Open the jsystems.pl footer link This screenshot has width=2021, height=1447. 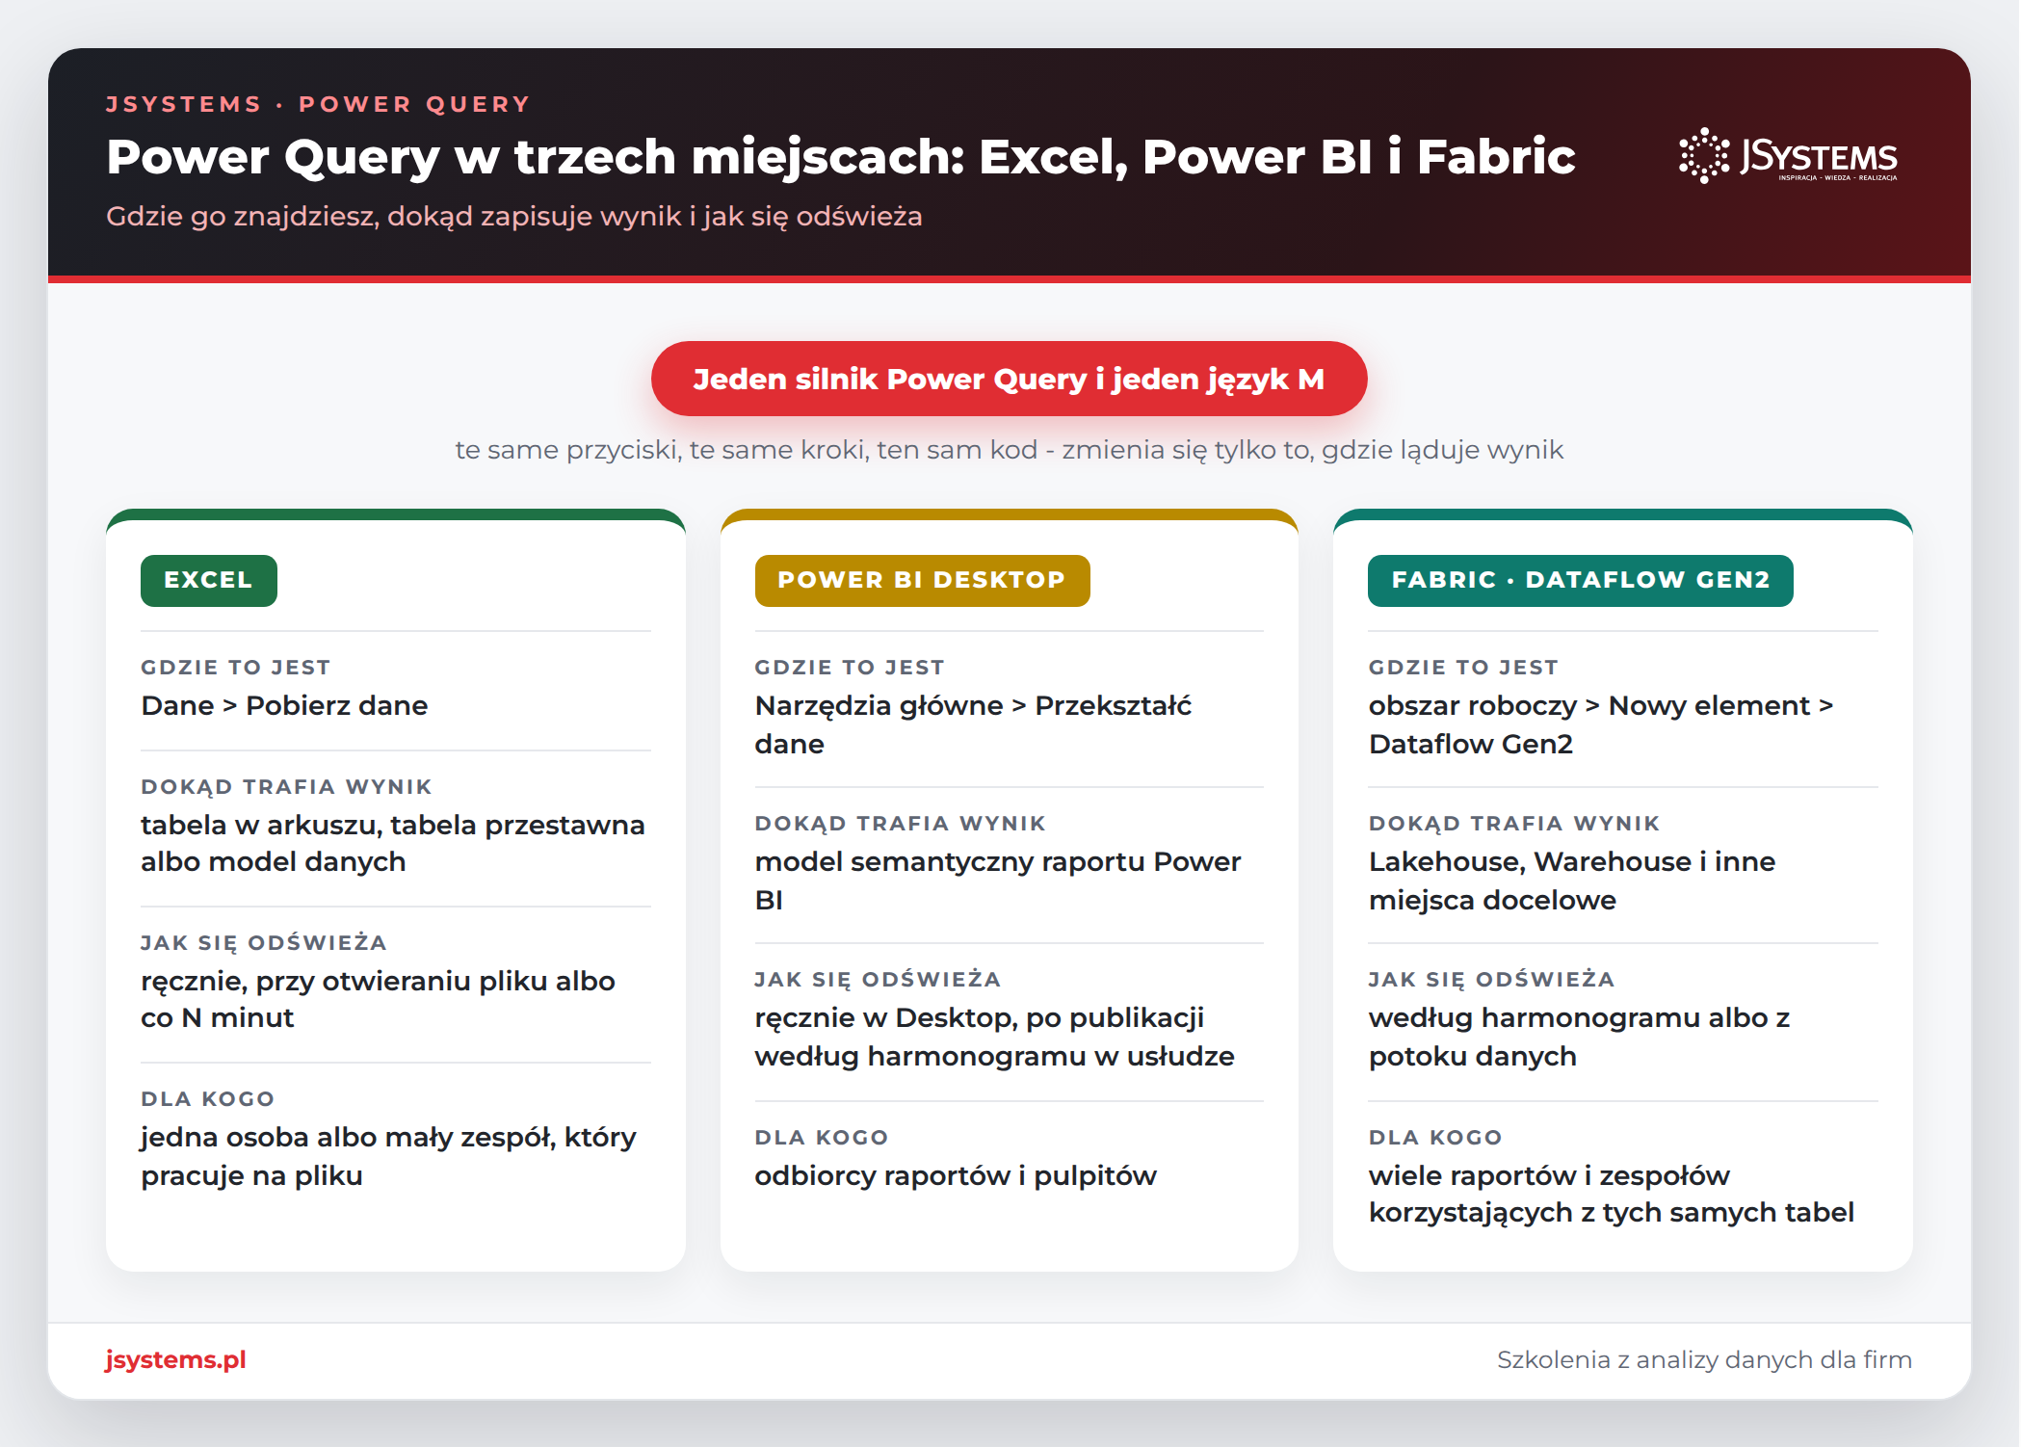click(175, 1359)
